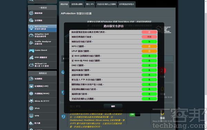
Task: Switch to the 家長電腦控制程式 tab
Action: pos(127,4)
